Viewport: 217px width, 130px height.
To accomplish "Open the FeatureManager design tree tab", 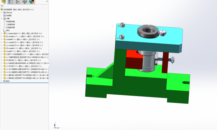I will click(4, 2).
